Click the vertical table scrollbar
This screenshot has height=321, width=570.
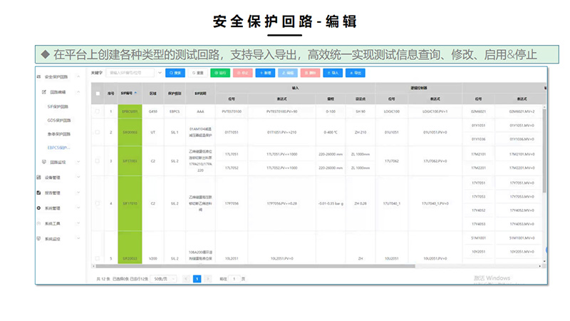[544, 151]
